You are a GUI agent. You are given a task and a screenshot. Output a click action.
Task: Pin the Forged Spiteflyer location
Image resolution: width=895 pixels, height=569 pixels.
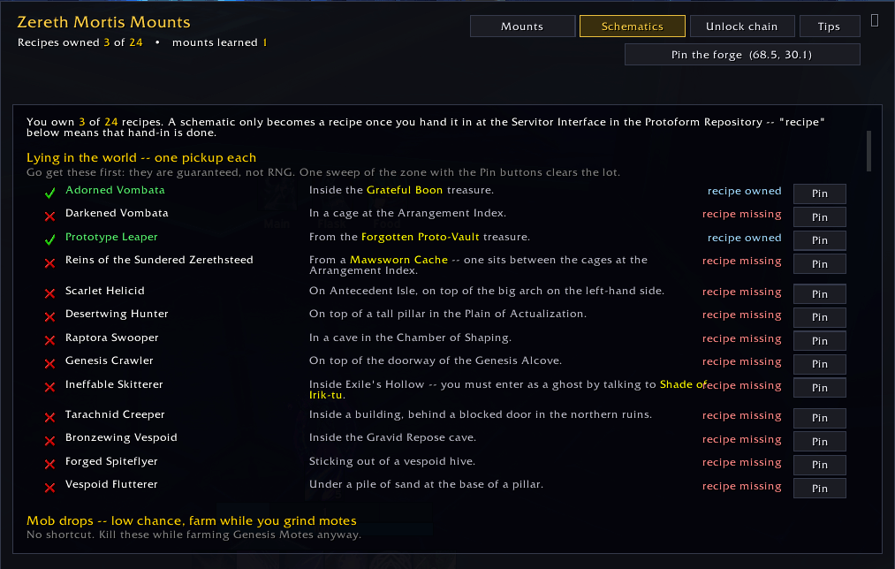coord(820,465)
